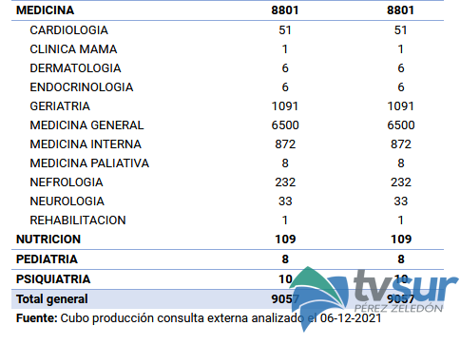460x345 pixels.
Task: Select the MEDICINA header row
Action: pyautogui.click(x=227, y=10)
